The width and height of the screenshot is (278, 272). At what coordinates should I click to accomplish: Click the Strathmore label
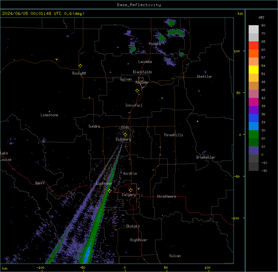[166, 196]
